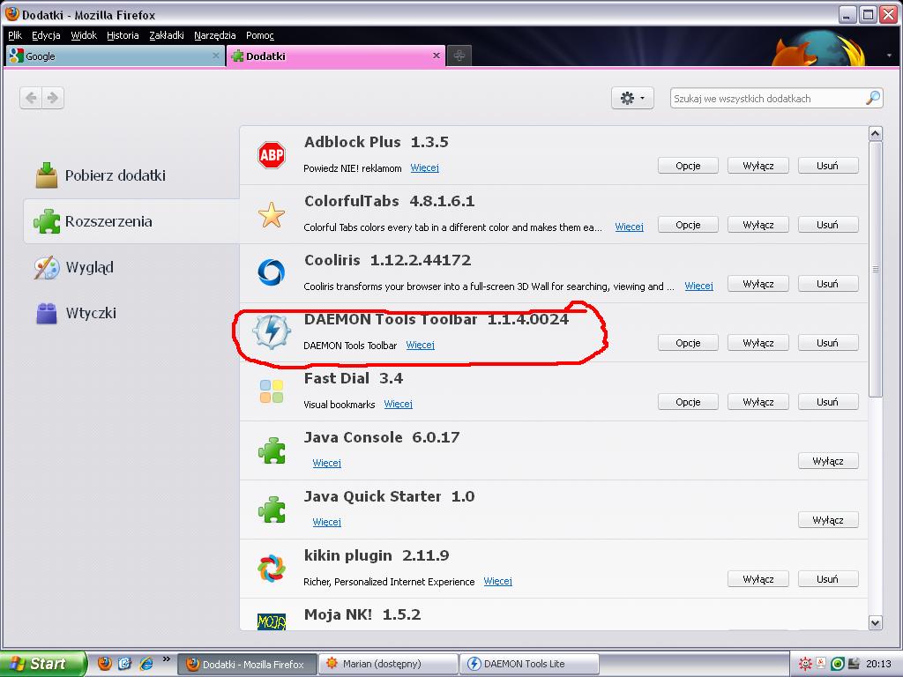Disable Fast Dial with Wyłącz

757,402
